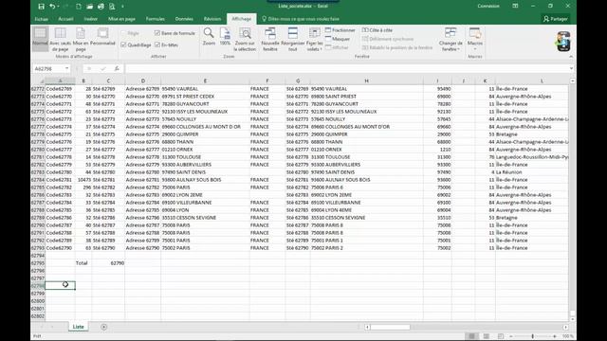
Task: Switch to page break preview (Avec sauts de page)
Action: (x=61, y=40)
